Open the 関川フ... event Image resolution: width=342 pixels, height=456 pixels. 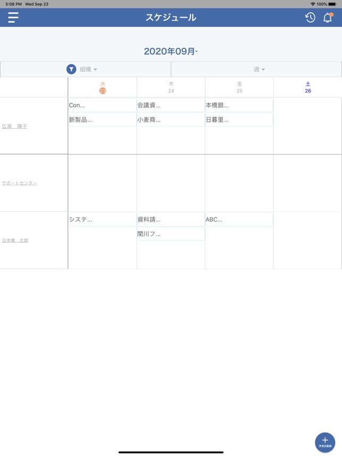pyautogui.click(x=171, y=234)
